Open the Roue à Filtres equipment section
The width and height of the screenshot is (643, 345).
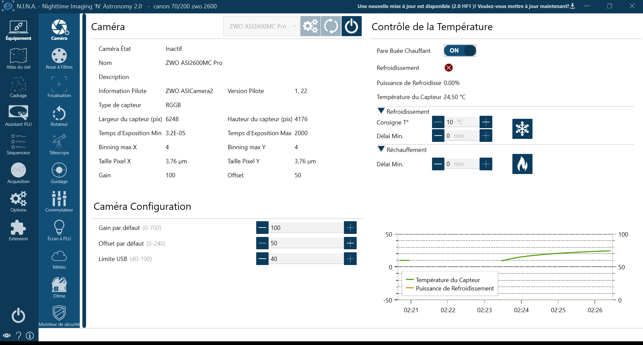pyautogui.click(x=59, y=59)
